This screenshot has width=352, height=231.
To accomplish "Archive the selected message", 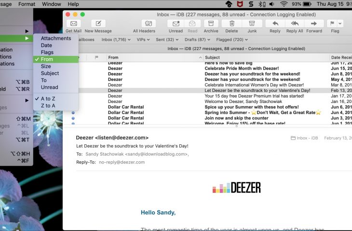I will pos(211,24).
